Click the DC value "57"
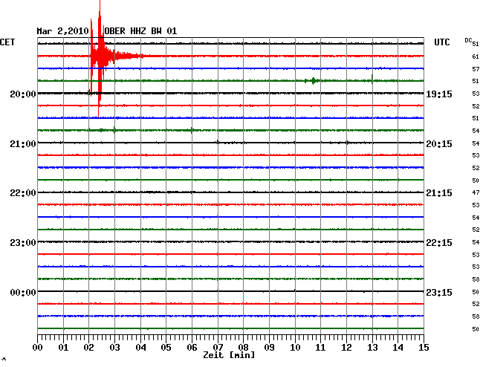The height and width of the screenshot is (367, 483). point(476,69)
